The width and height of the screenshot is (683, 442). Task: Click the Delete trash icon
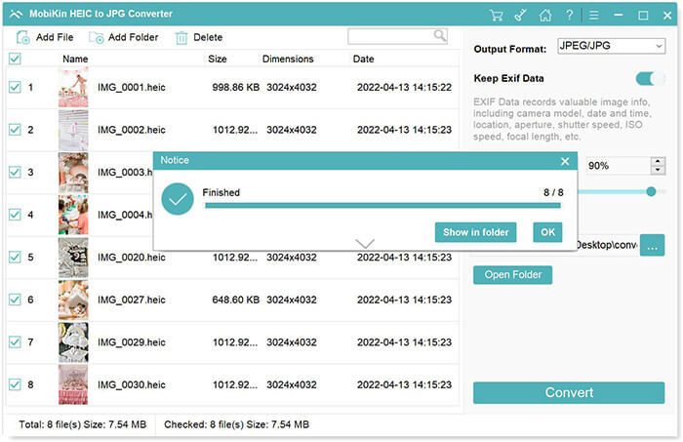tap(181, 38)
